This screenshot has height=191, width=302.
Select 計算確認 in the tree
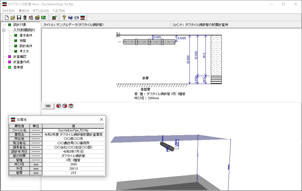point(20,57)
